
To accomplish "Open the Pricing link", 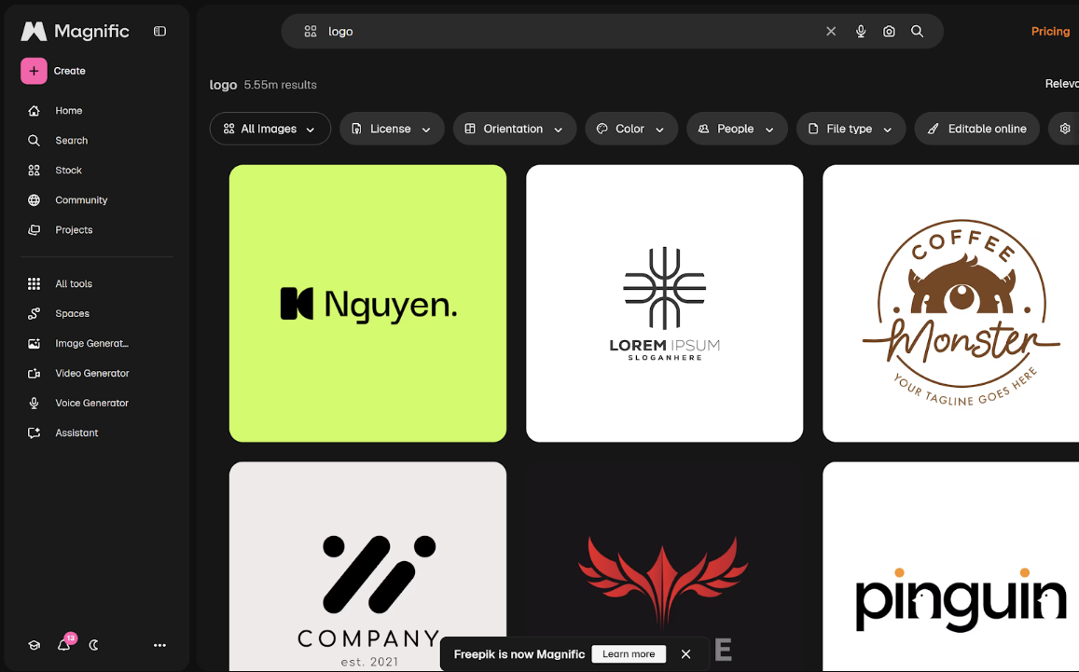I will click(x=1050, y=31).
